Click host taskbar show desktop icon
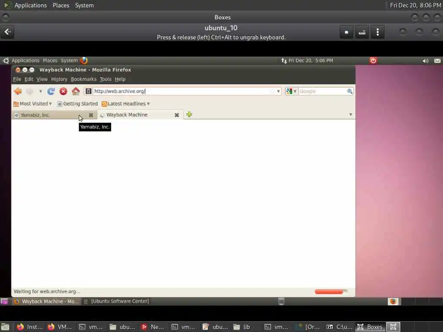 [x=5, y=327]
